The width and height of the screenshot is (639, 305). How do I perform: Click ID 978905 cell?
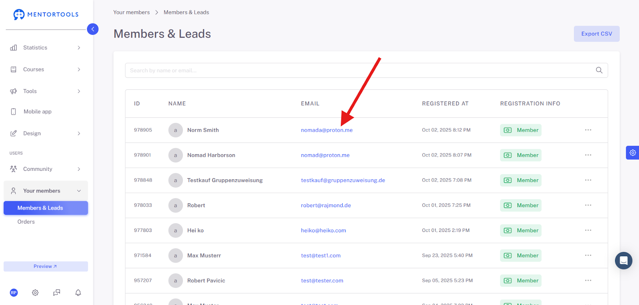pos(143,130)
